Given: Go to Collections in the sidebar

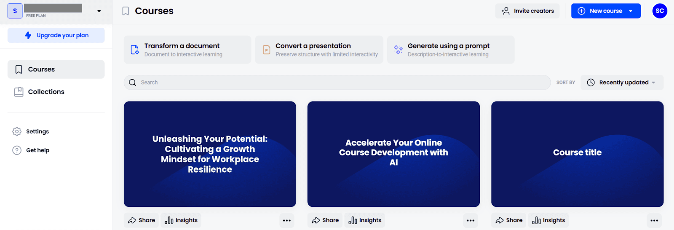Looking at the screenshot, I should 46,92.
